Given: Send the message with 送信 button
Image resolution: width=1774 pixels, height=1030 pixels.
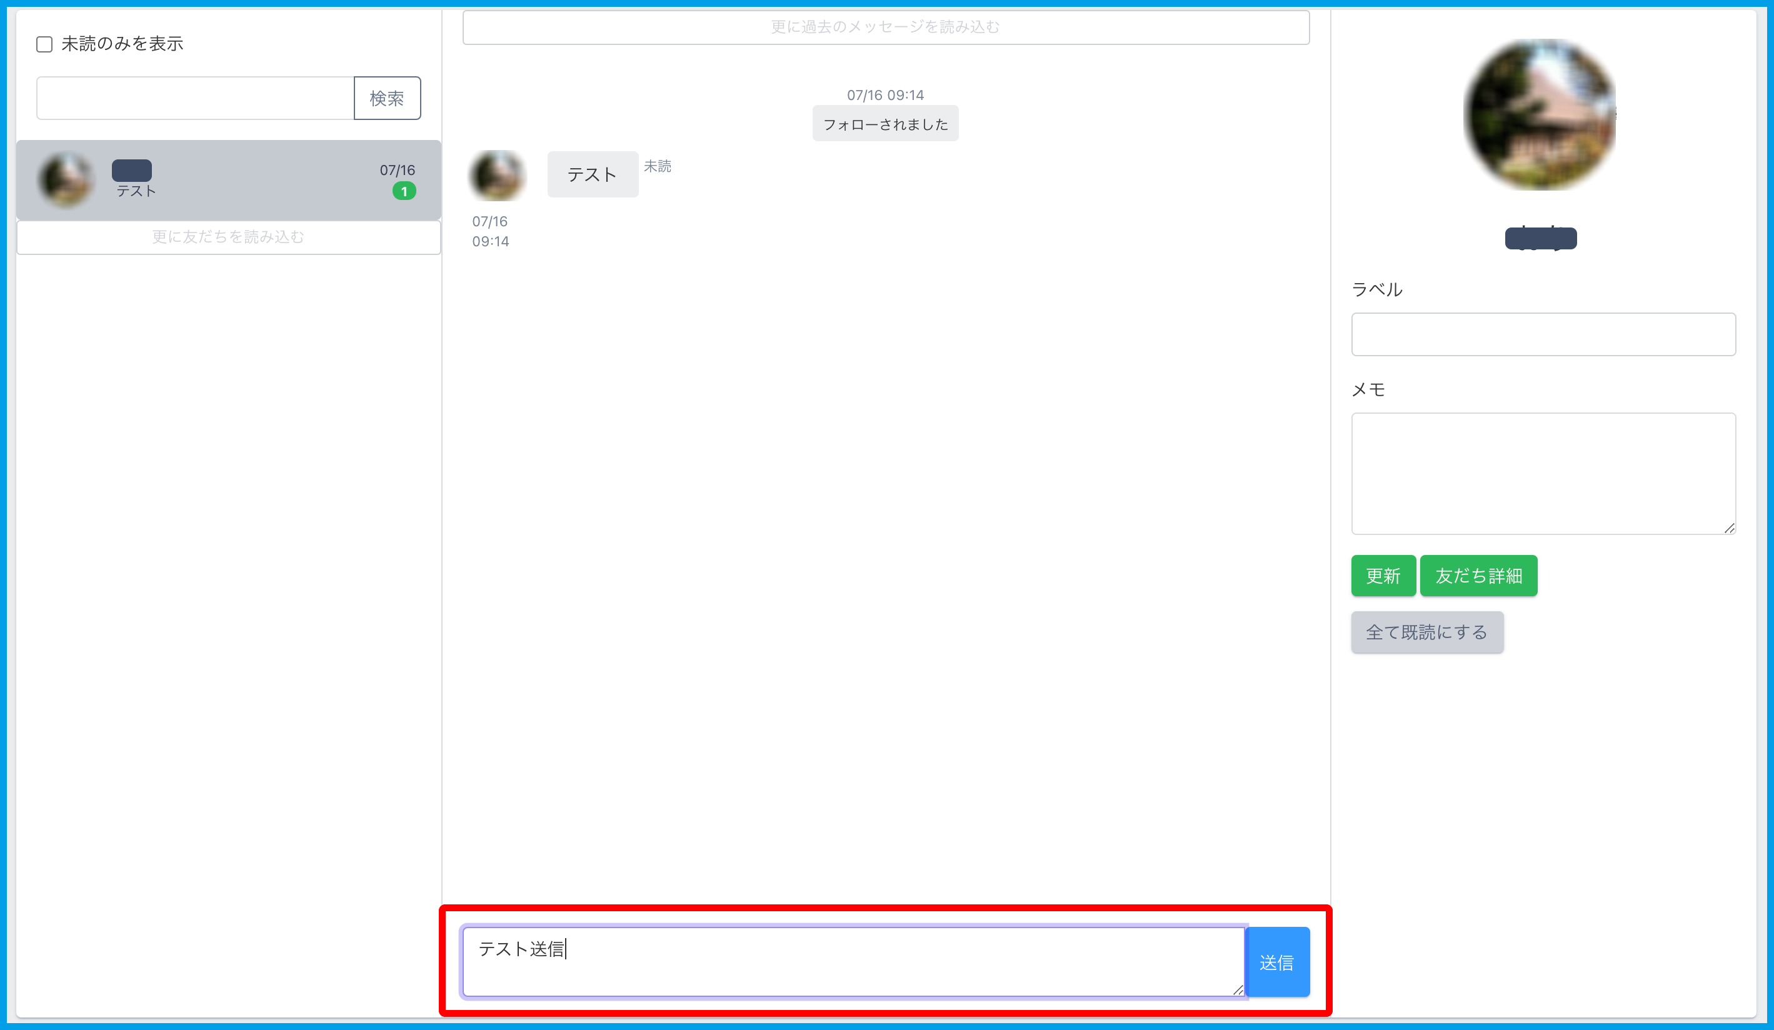Looking at the screenshot, I should 1277,962.
